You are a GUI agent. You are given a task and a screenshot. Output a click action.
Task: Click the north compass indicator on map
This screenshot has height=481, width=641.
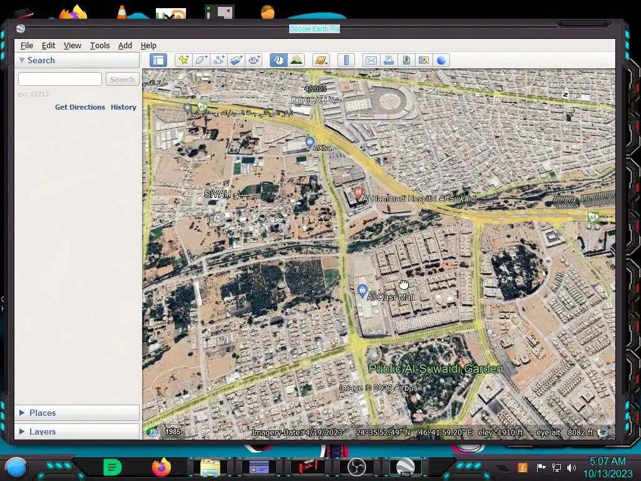[565, 95]
